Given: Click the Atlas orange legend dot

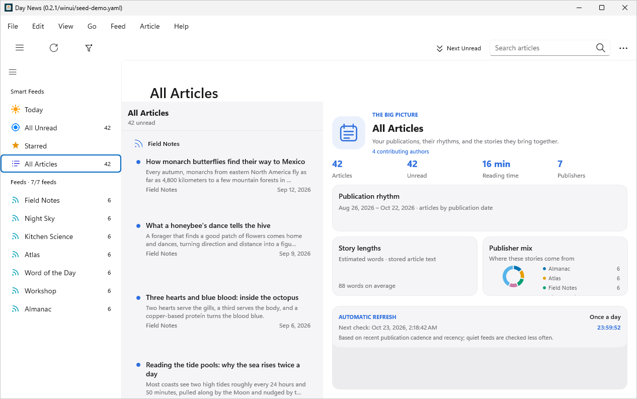Looking at the screenshot, I should (544, 278).
